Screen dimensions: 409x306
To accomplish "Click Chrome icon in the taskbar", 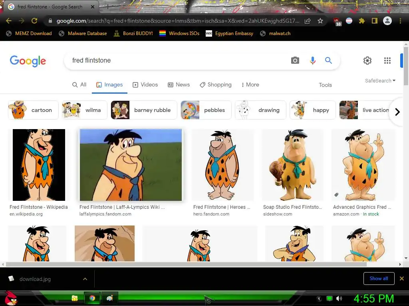I will point(92,298).
